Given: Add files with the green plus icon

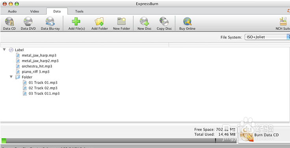Looking at the screenshot, I should [76, 22].
